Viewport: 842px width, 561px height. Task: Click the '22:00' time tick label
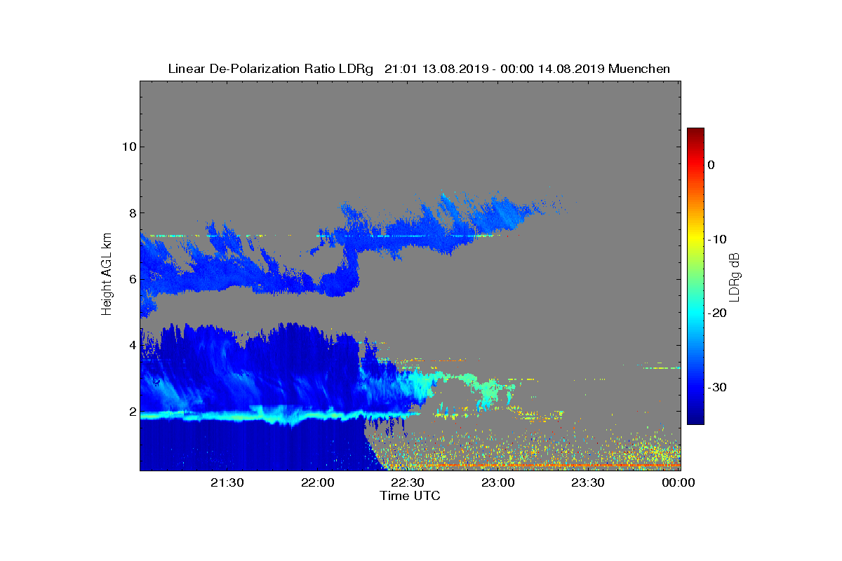317,482
